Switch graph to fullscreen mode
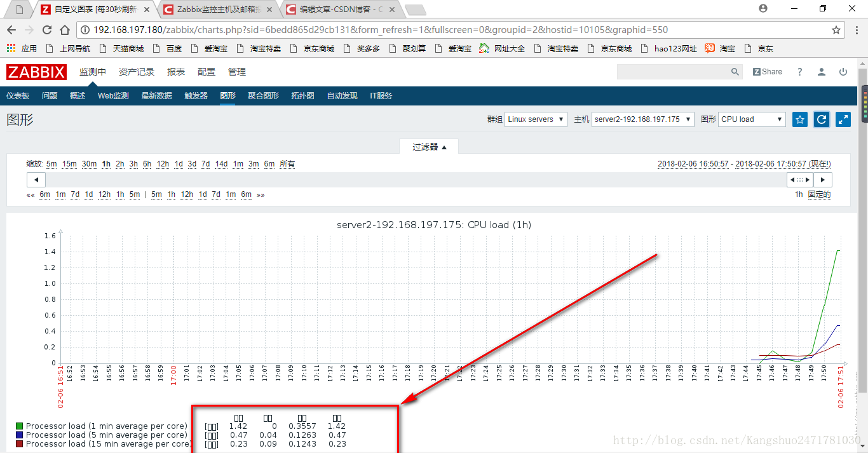Image resolution: width=868 pixels, height=453 pixels. coord(843,119)
